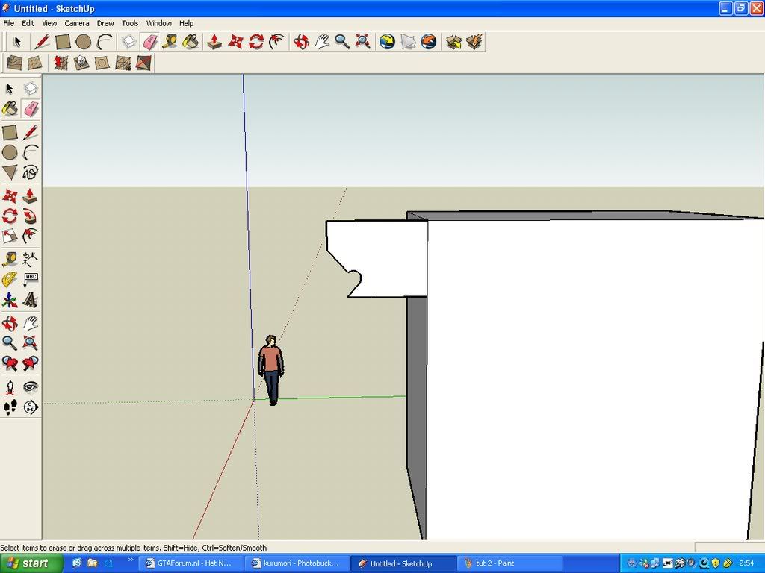The image size is (765, 573).
Task: Click the taskbar clock showing 2:54
Action: pyautogui.click(x=746, y=563)
